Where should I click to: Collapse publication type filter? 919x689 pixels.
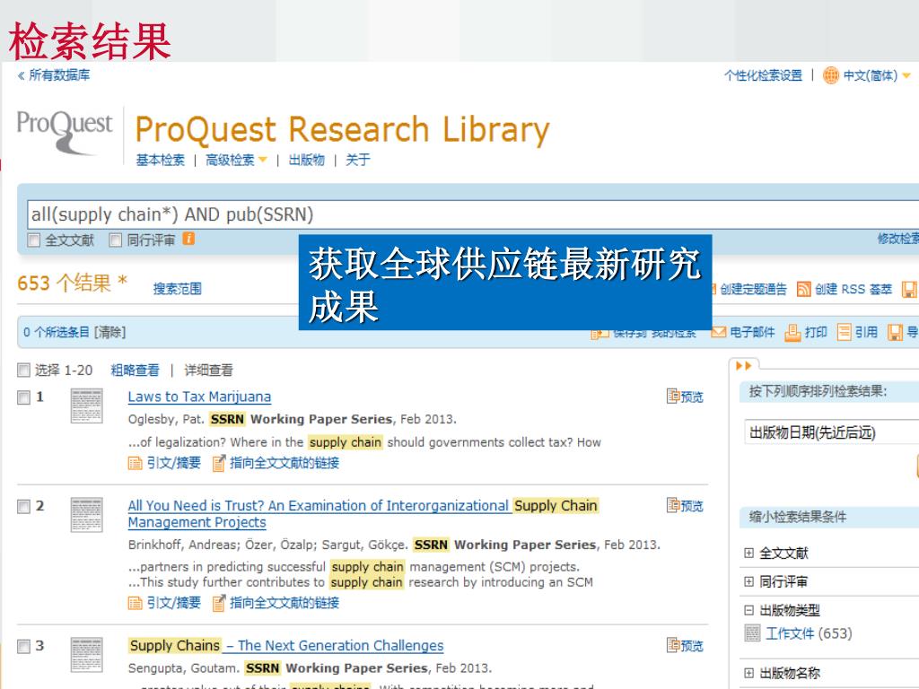click(748, 610)
